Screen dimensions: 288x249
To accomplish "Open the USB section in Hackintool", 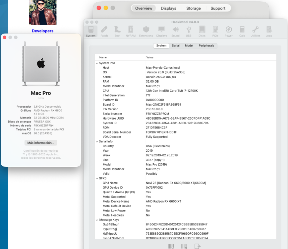I will pos(189,32).
